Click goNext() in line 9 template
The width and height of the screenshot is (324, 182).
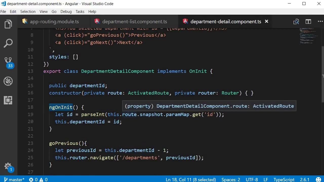[102, 42]
